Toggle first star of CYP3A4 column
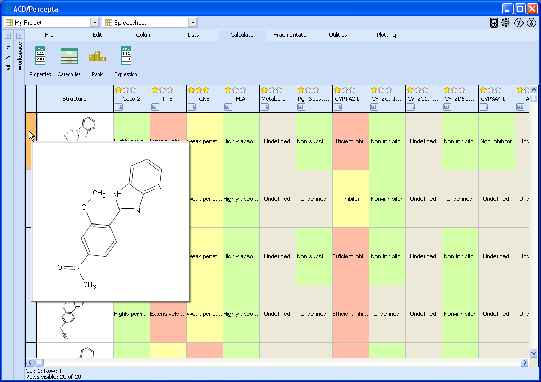Screen dimensions: 541x382 tap(483, 90)
